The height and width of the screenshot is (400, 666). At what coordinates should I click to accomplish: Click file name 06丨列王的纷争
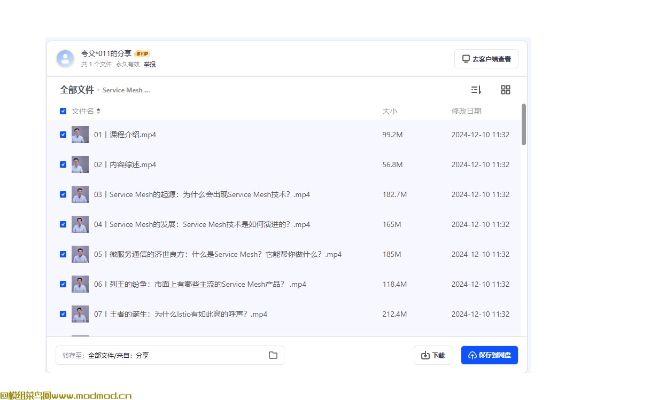[x=200, y=284]
